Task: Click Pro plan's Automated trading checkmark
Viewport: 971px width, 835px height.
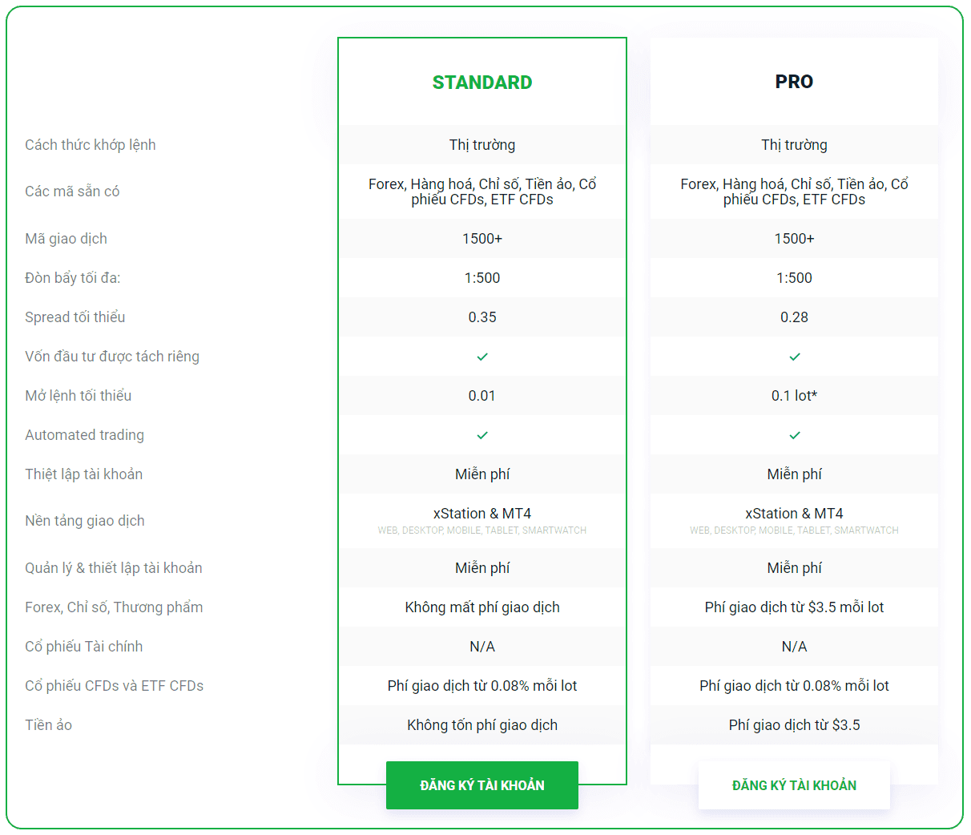Action: tap(794, 435)
